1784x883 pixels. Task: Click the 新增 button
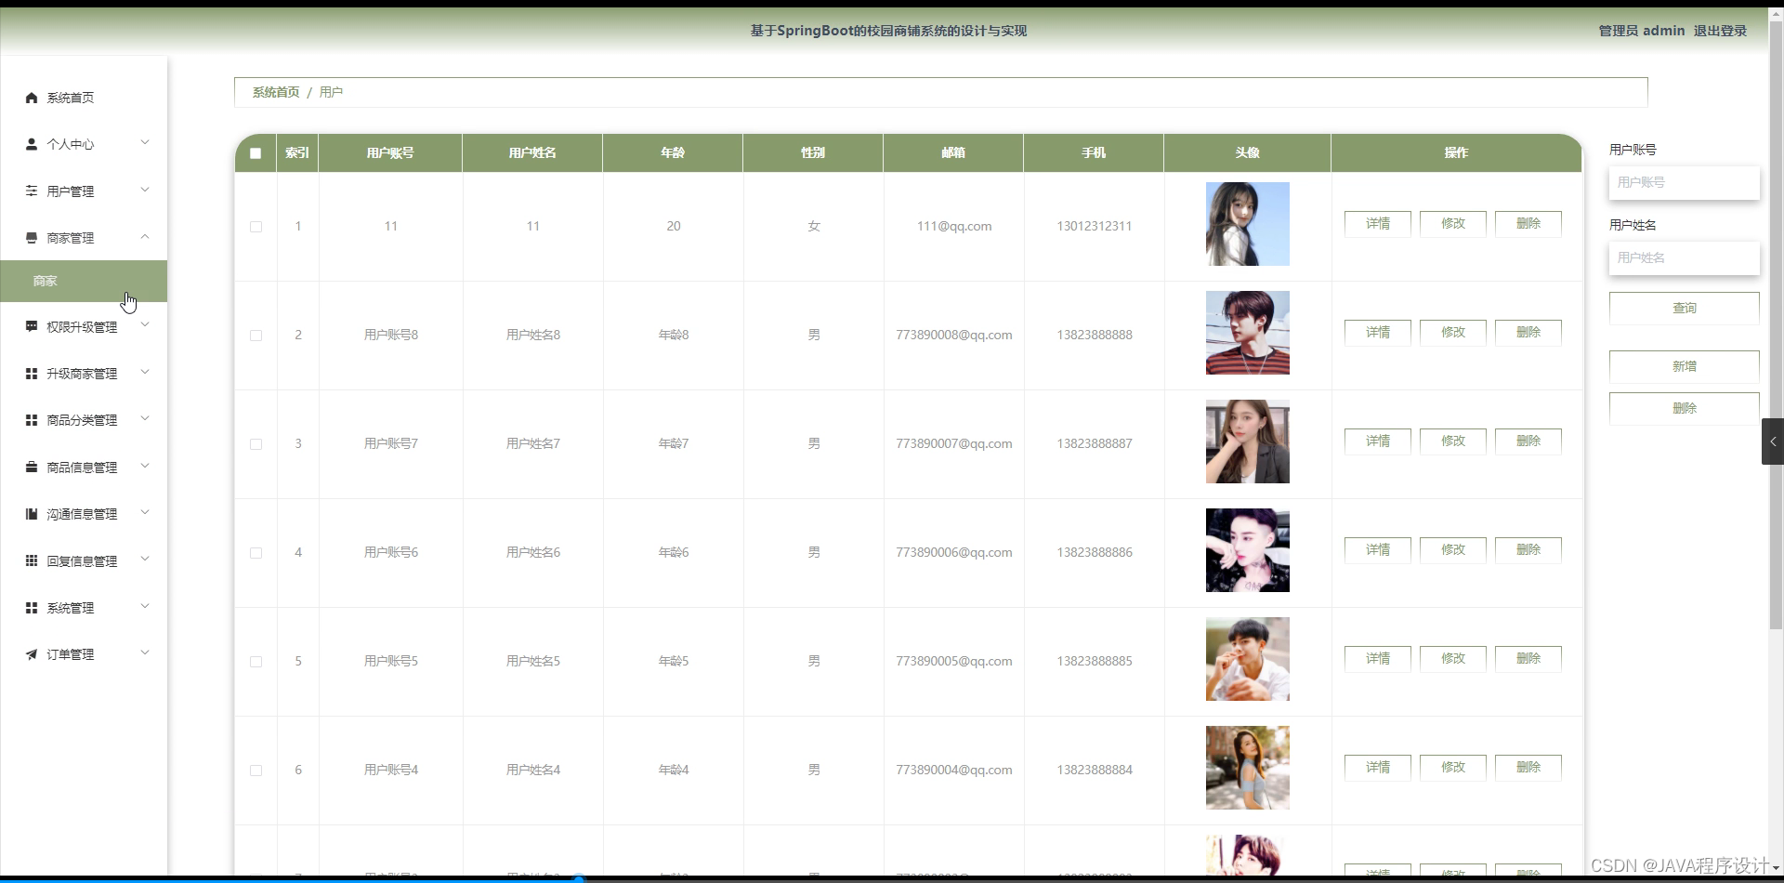[x=1684, y=366]
